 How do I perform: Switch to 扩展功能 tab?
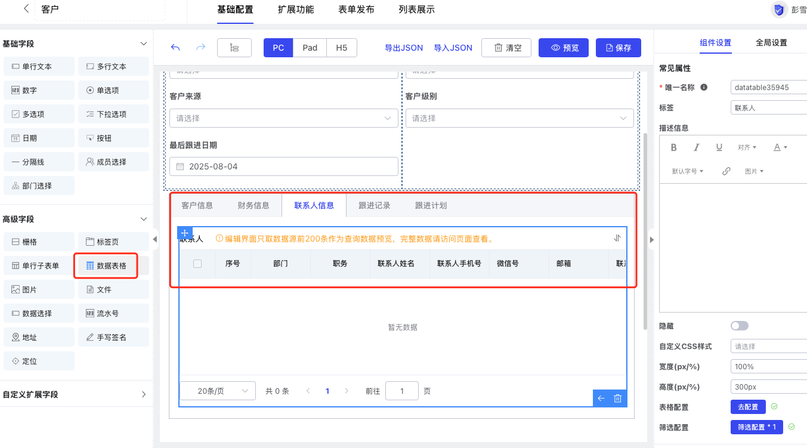(296, 10)
